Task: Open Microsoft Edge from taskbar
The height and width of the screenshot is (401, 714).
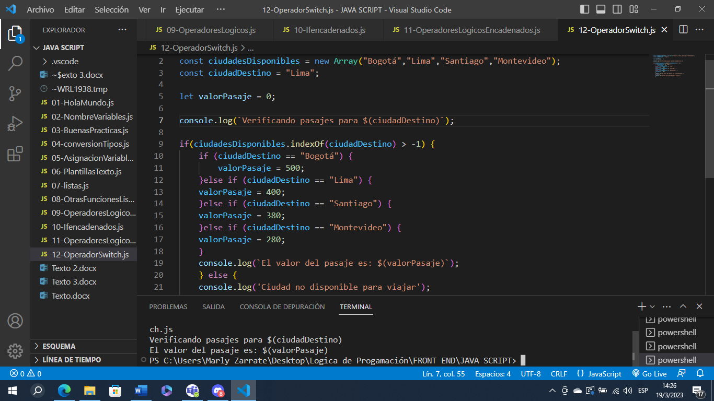Action: [x=64, y=390]
